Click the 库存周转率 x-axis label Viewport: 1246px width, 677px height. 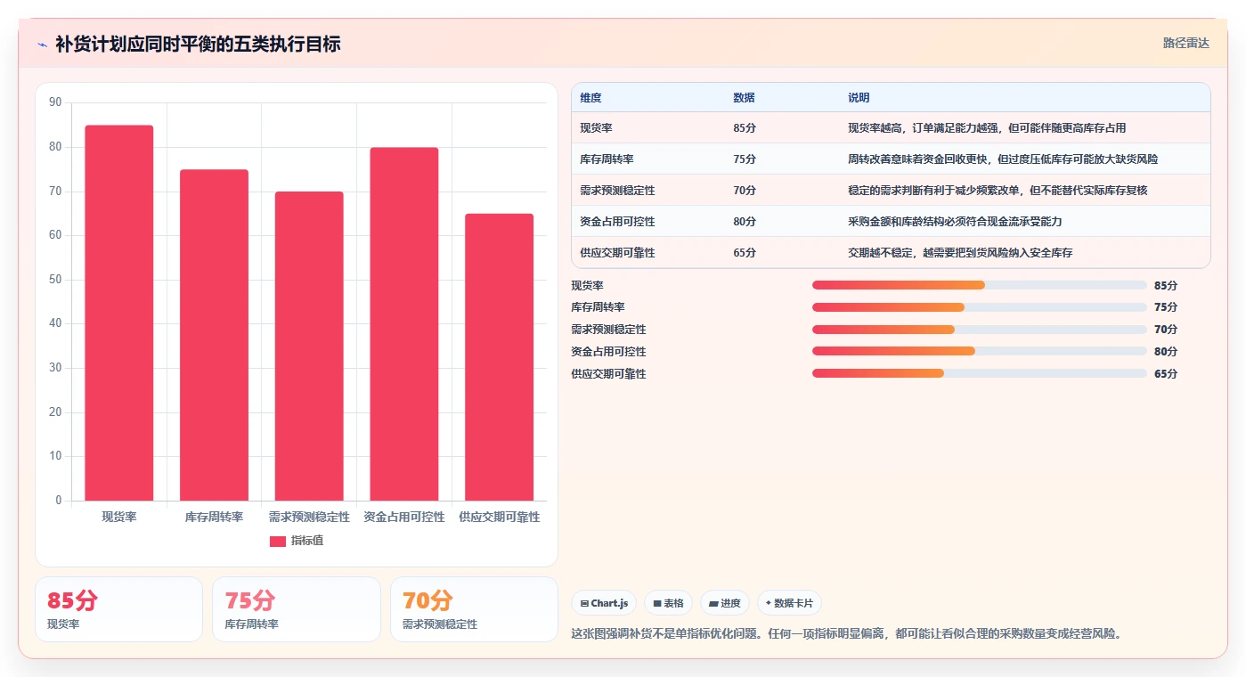coord(214,517)
